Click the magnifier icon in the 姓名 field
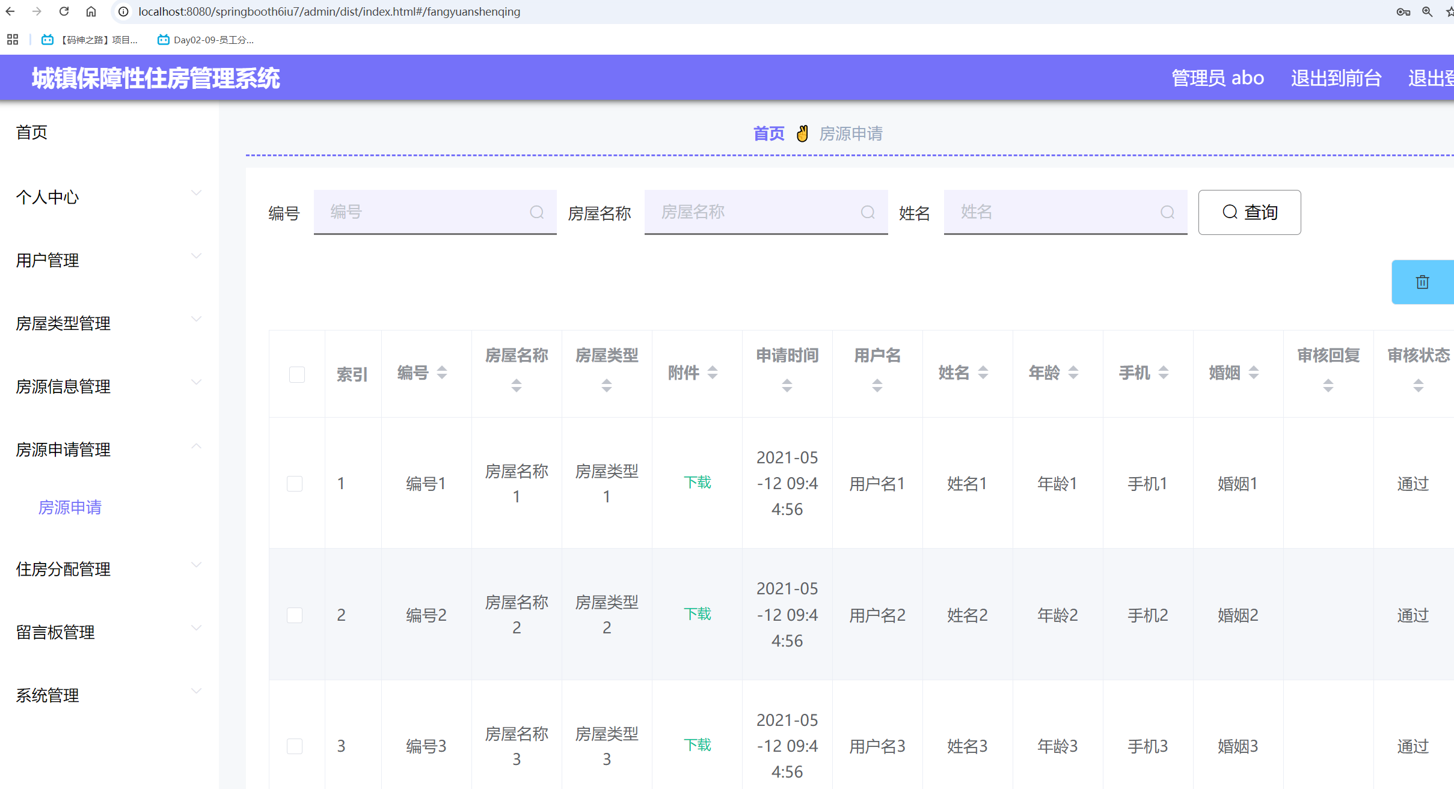 click(x=1167, y=212)
